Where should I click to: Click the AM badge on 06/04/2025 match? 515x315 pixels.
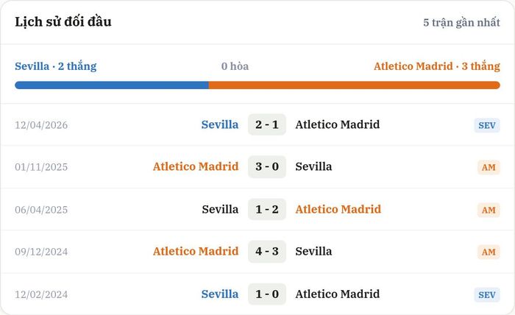[x=489, y=210]
